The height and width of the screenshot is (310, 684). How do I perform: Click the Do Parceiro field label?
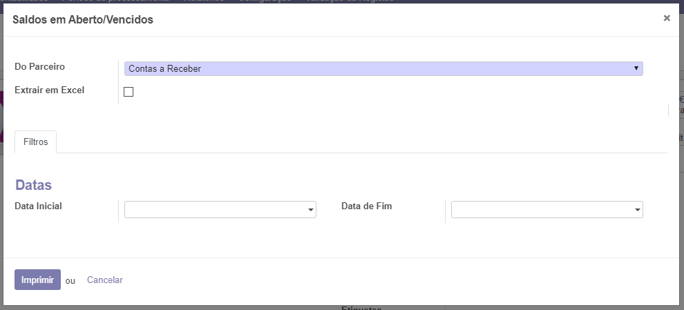click(39, 66)
